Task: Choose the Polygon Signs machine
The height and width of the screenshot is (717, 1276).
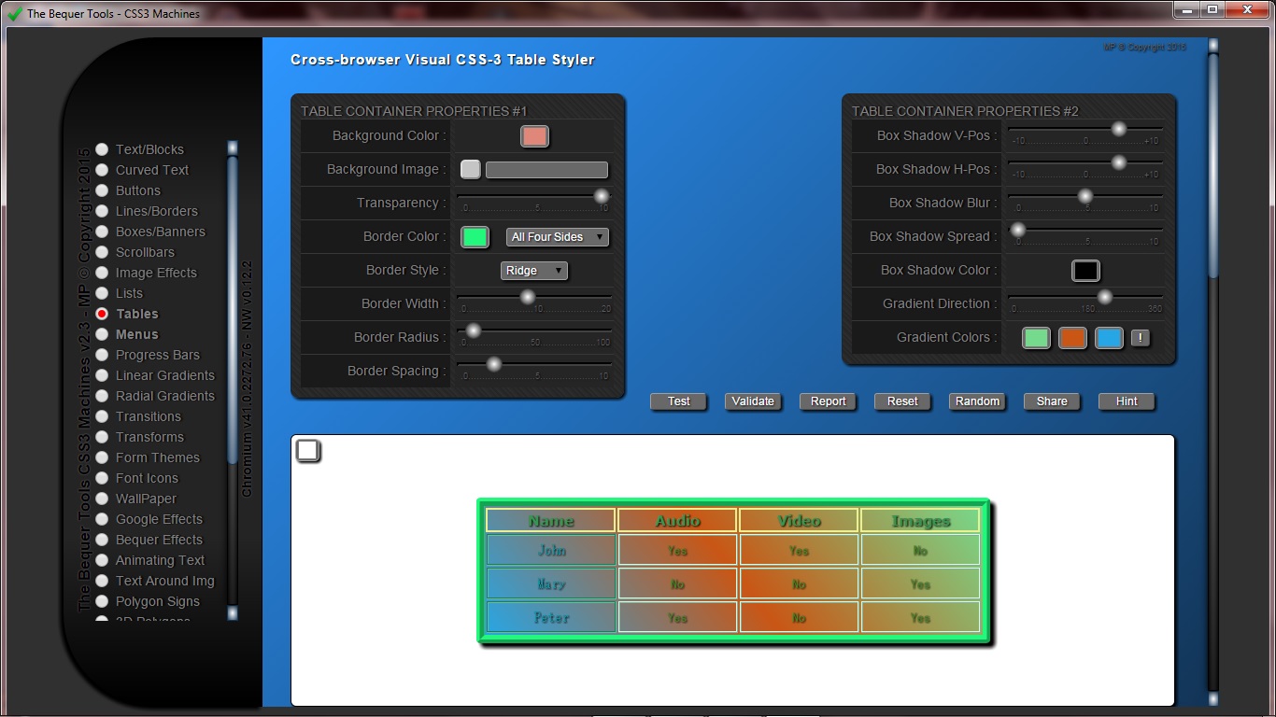Action: 102,601
